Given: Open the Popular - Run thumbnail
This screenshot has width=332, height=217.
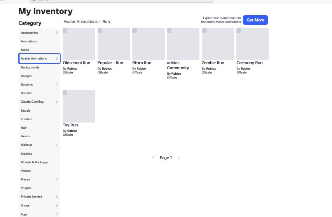Looking at the screenshot, I should tap(114, 44).
